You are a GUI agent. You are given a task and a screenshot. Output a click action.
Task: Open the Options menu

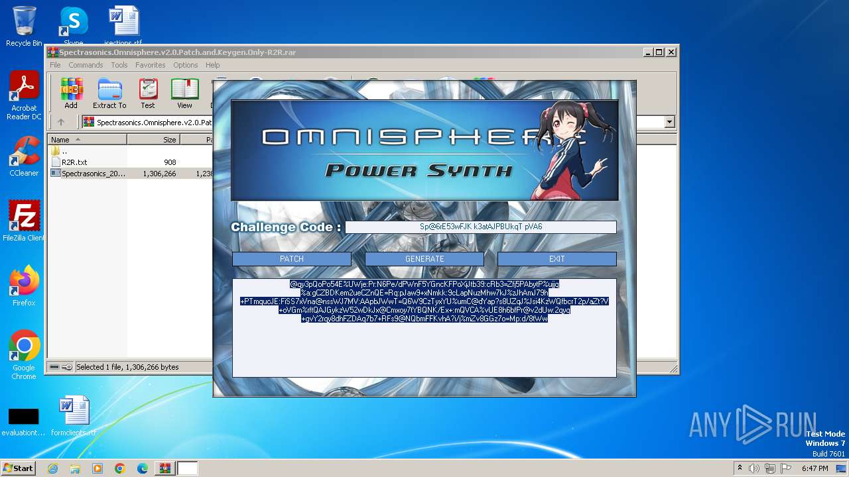click(x=186, y=65)
